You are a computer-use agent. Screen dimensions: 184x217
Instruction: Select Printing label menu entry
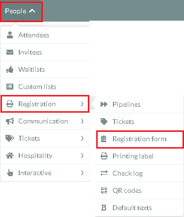point(140,156)
